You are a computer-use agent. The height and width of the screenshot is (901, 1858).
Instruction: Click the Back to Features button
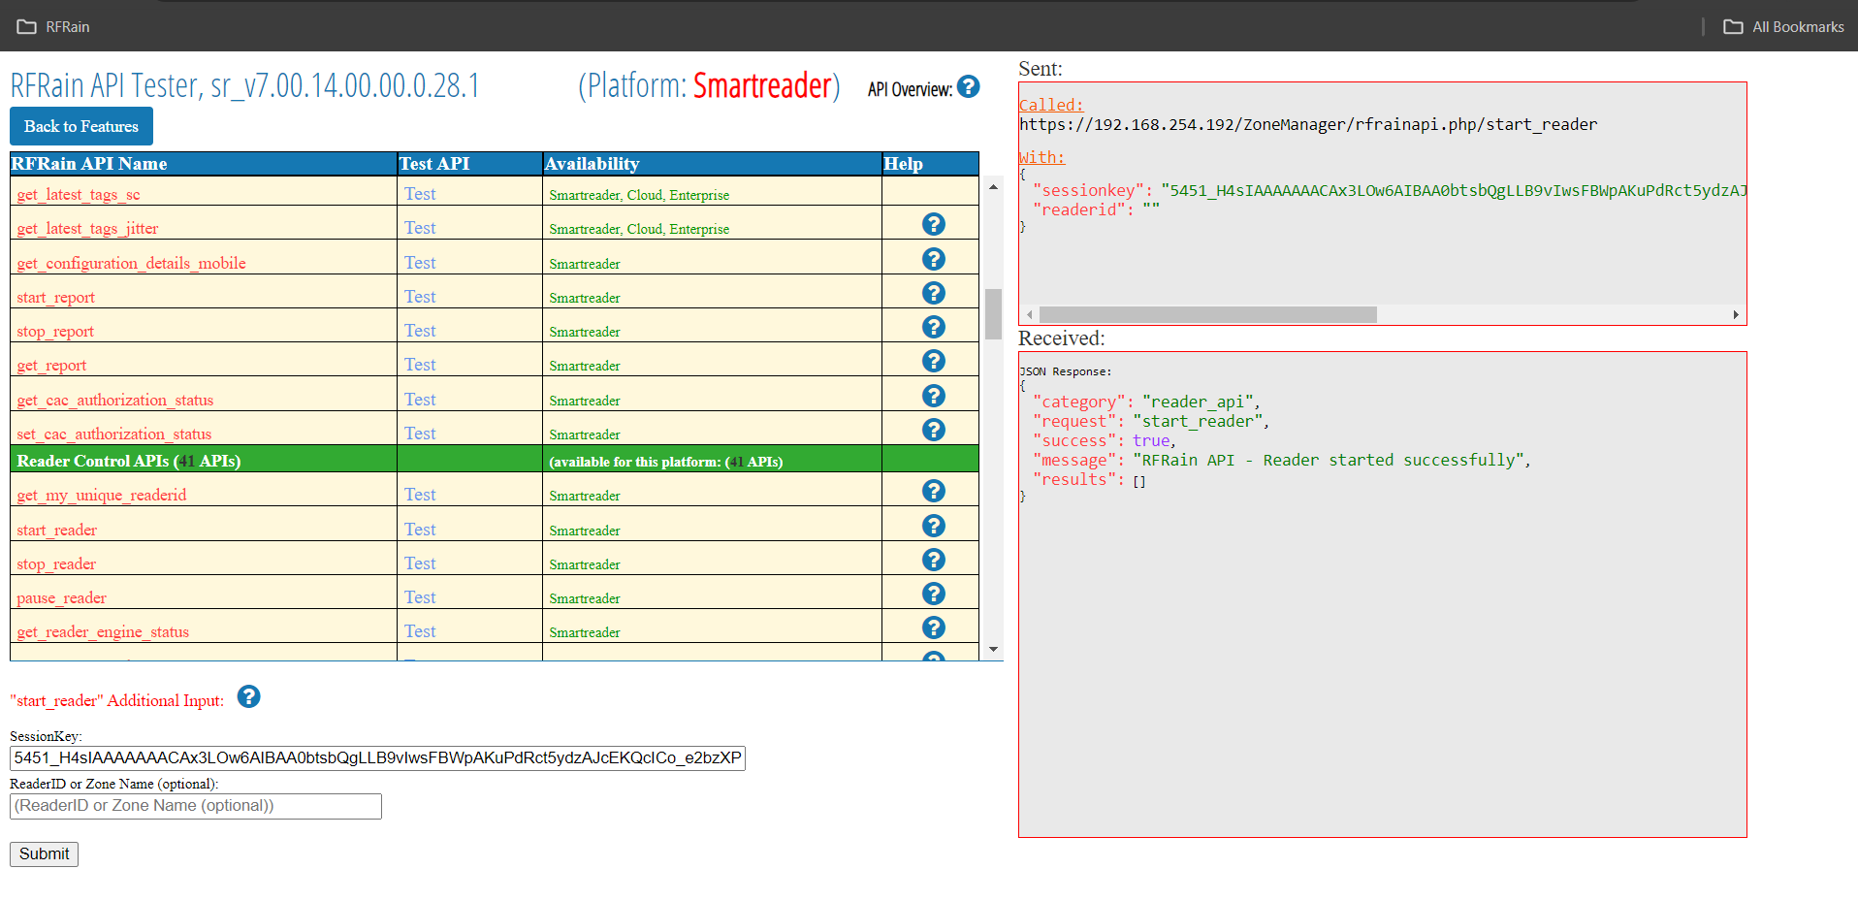coord(81,127)
